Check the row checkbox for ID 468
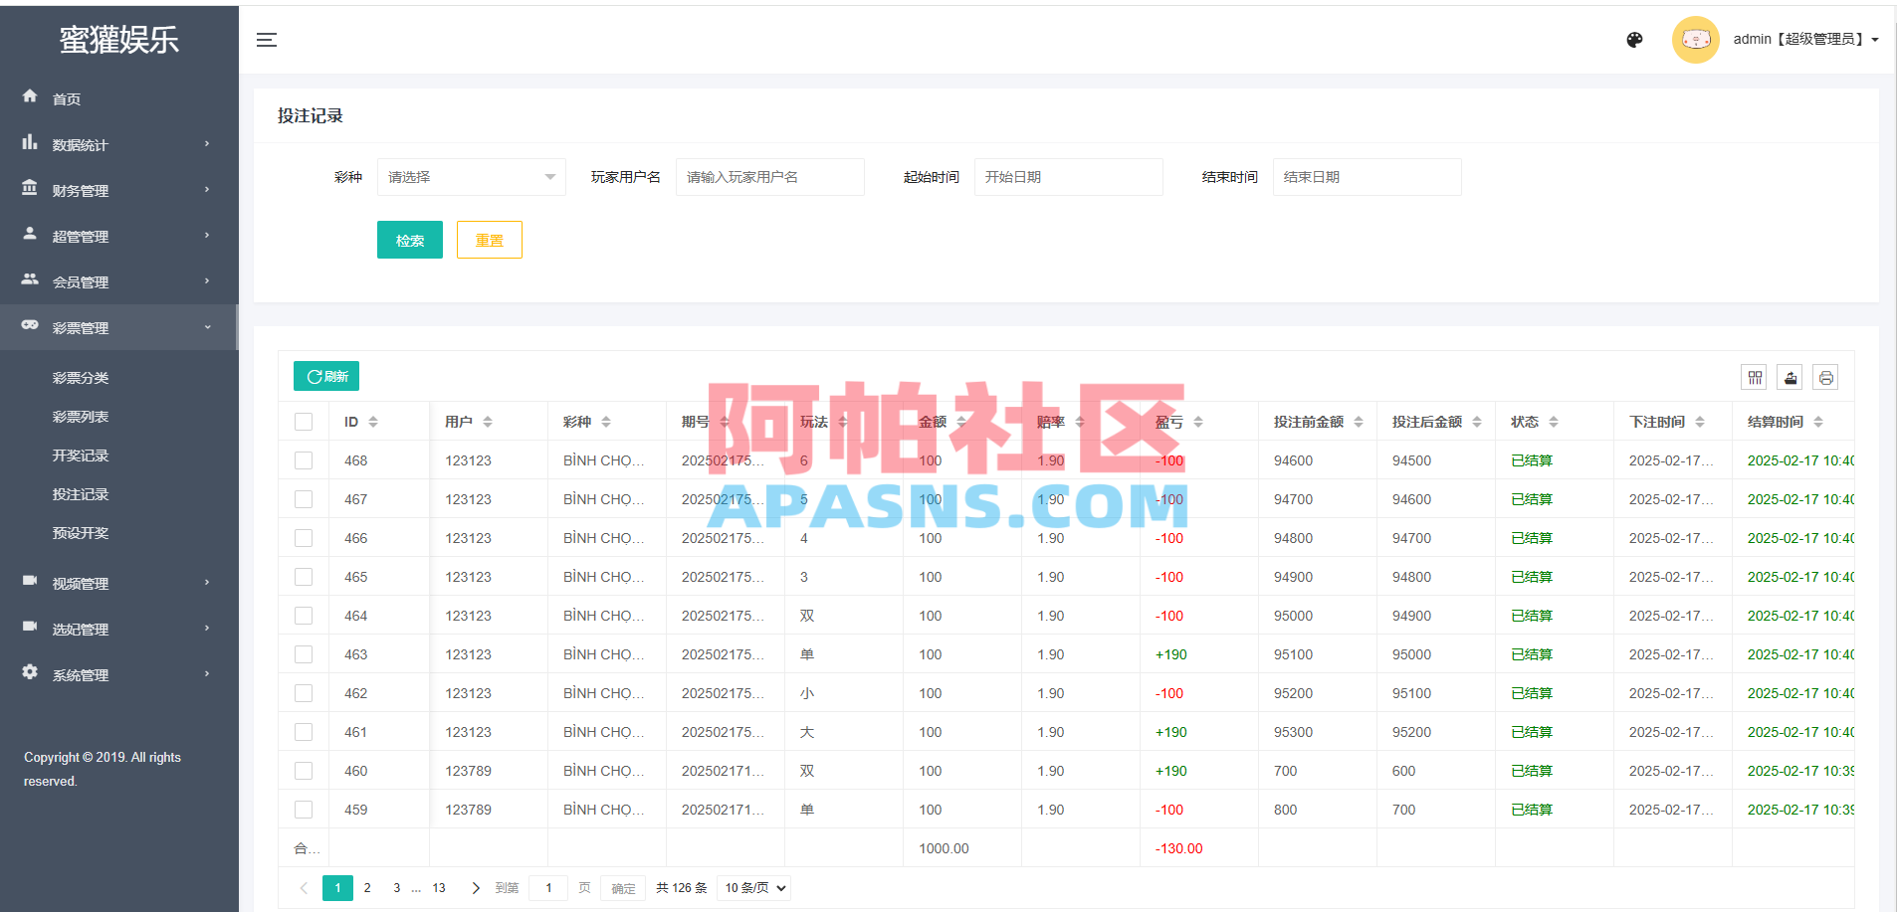This screenshot has width=1897, height=912. click(x=304, y=459)
